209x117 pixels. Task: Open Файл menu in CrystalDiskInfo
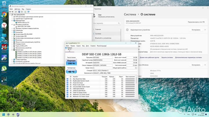click(67, 46)
